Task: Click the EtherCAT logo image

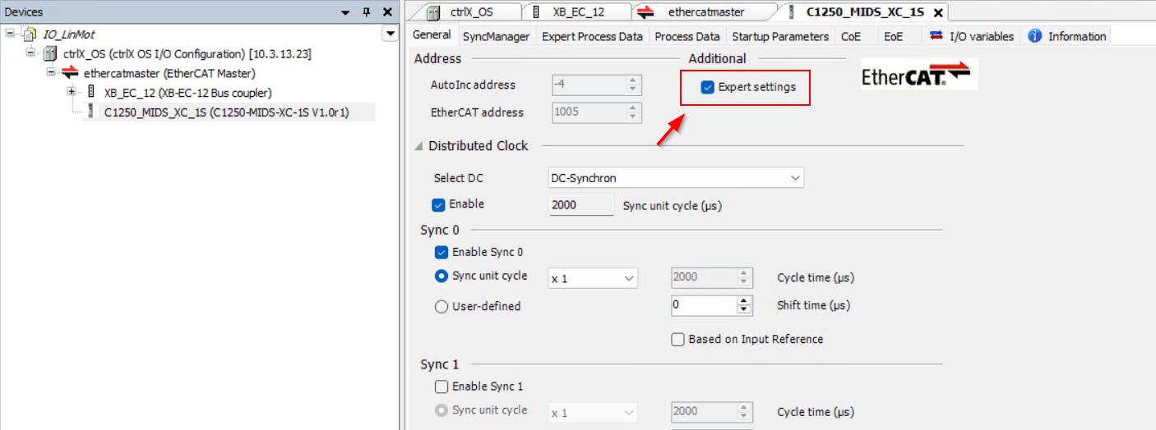Action: click(916, 75)
